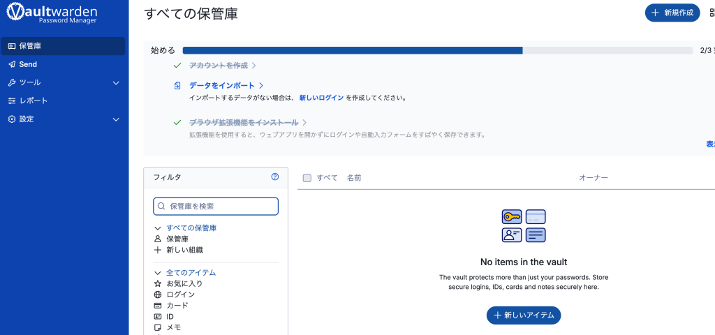Viewport: 715px width, 335px height.
Task: Open the 新しいログイン link
Action: [x=321, y=98]
